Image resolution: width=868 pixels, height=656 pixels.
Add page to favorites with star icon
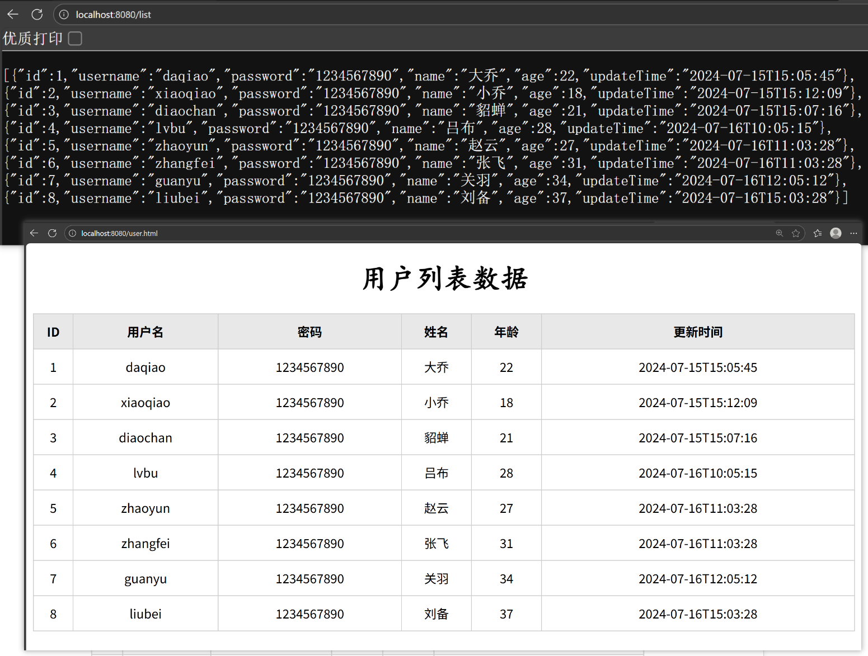click(x=796, y=233)
